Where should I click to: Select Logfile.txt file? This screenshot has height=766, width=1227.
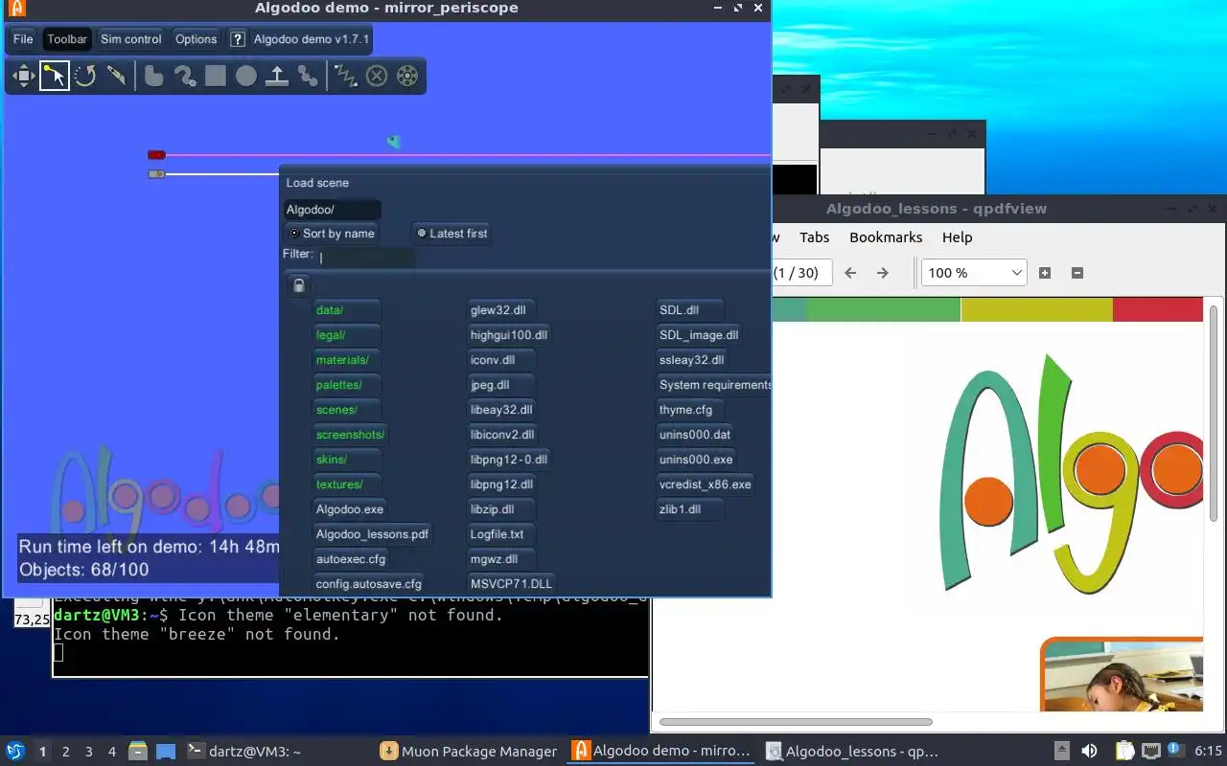coord(500,534)
